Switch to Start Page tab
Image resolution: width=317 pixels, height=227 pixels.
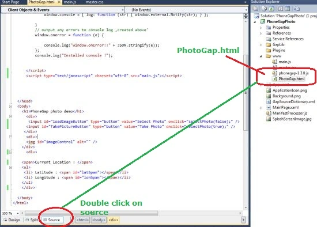click(10, 2)
